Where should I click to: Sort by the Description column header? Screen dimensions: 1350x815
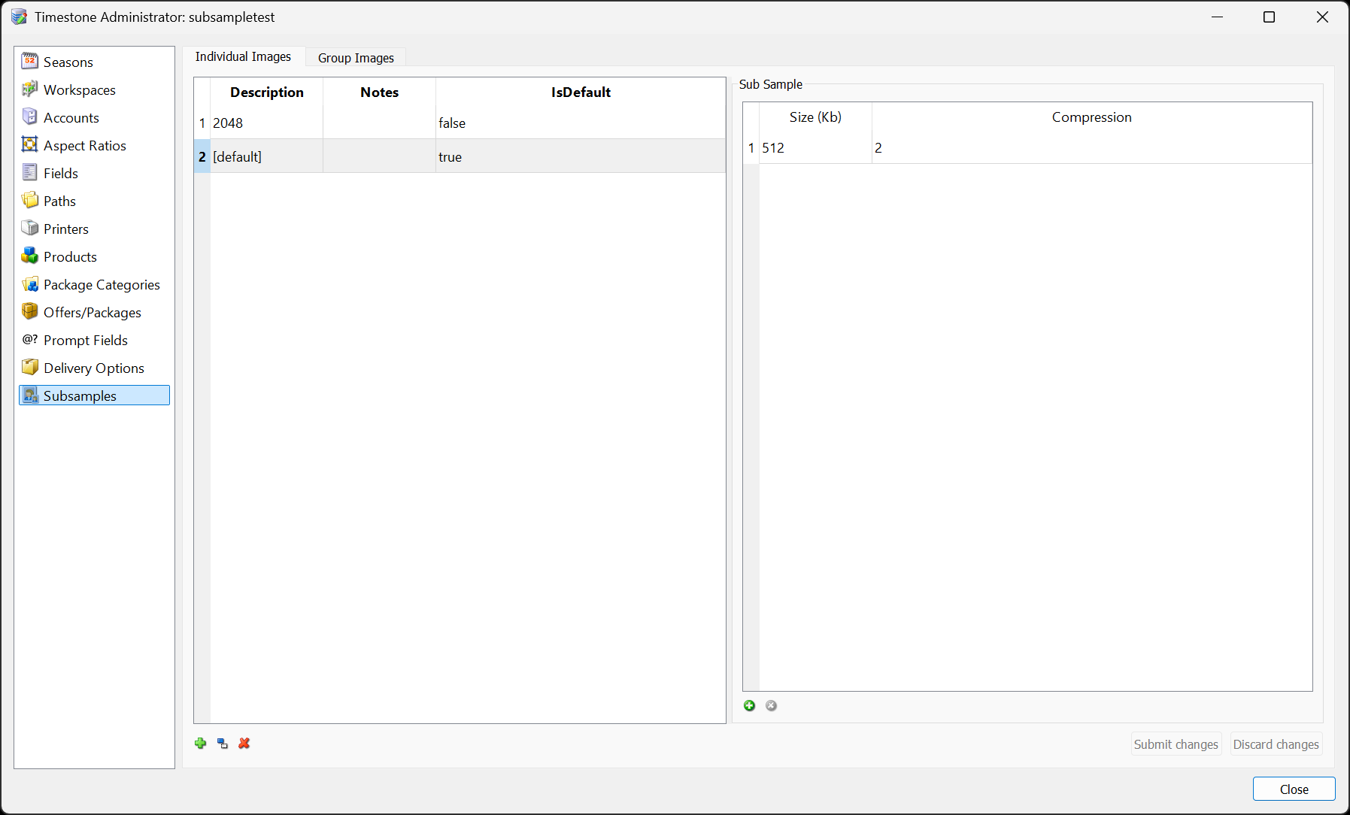267,92
